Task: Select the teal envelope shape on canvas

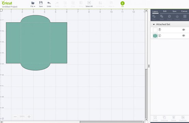Action: point(37,43)
